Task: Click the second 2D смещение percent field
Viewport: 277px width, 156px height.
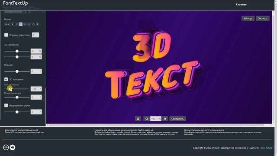Action: 36,57
